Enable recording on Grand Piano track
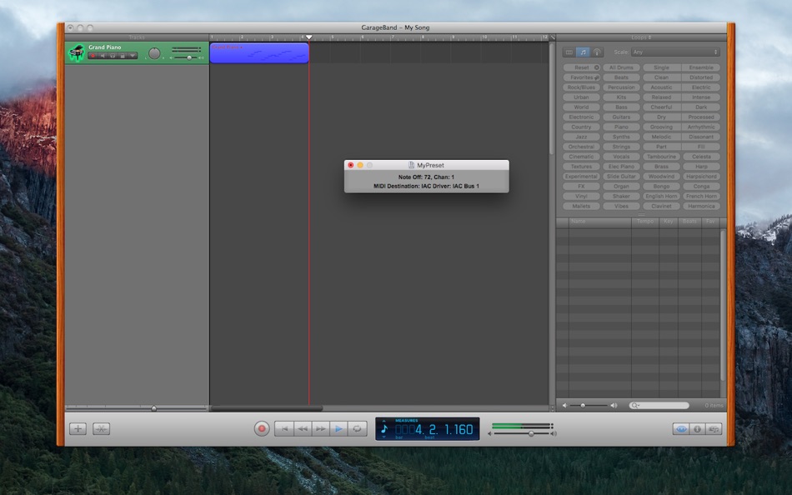 click(x=93, y=56)
